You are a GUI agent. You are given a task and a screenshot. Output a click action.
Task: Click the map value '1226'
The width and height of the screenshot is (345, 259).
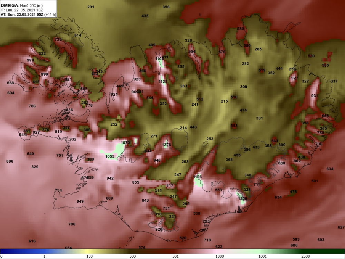click(x=166, y=145)
